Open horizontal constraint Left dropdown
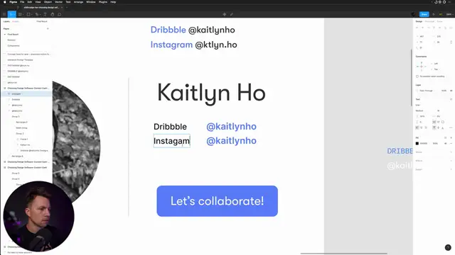The width and height of the screenshot is (455, 255). point(436,64)
